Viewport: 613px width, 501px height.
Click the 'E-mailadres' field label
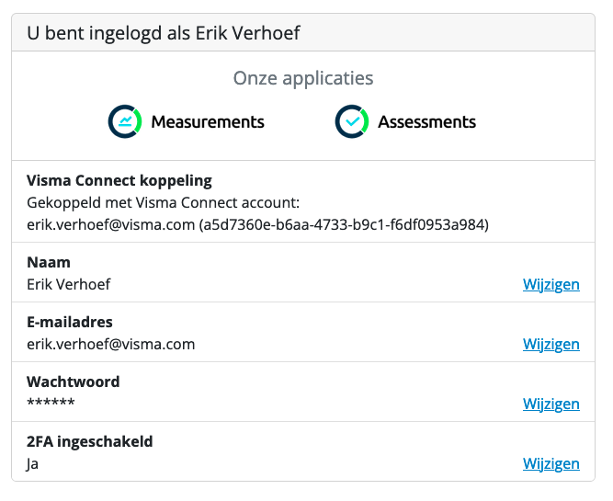(x=70, y=323)
